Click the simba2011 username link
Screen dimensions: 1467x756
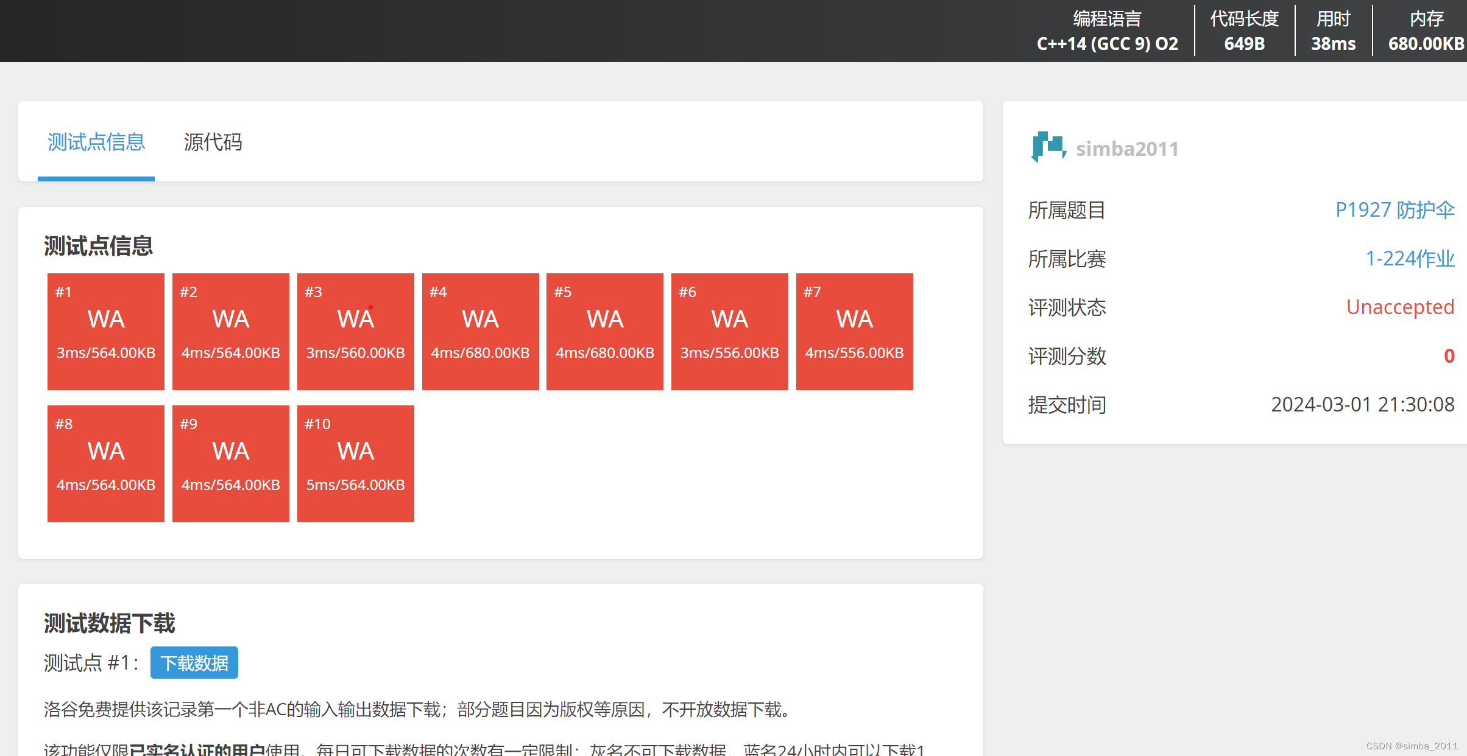1127,149
